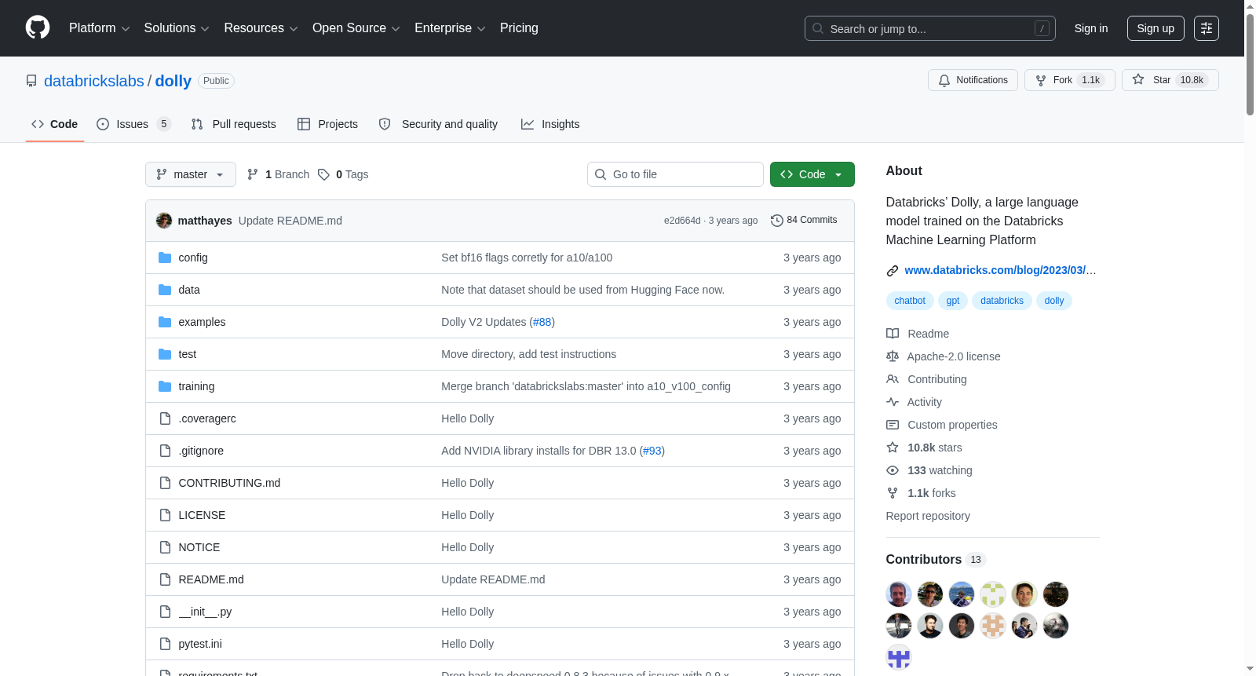
Task: Click the file icon beside .gitignore
Action: pos(165,451)
